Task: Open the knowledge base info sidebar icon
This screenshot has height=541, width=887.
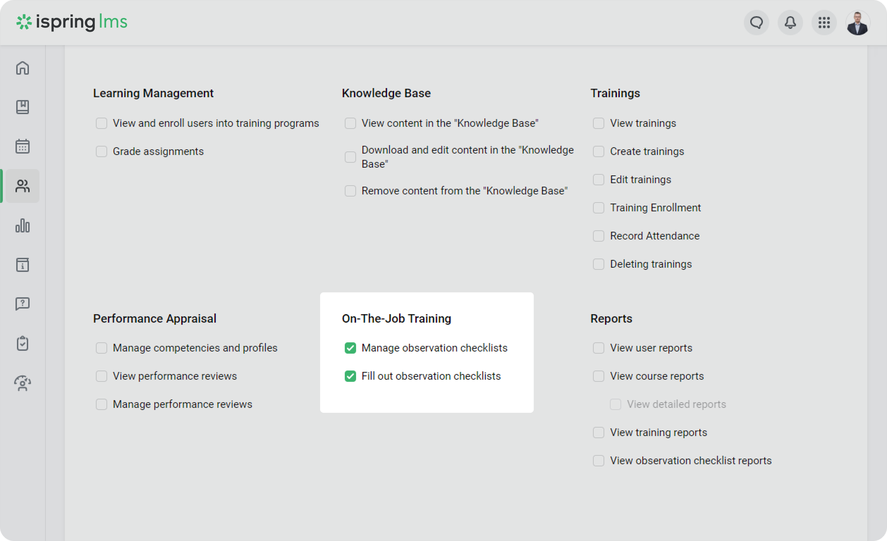Action: (22, 265)
